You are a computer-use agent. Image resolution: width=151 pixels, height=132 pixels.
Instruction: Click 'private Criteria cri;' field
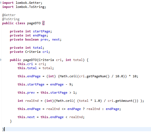point(30,52)
